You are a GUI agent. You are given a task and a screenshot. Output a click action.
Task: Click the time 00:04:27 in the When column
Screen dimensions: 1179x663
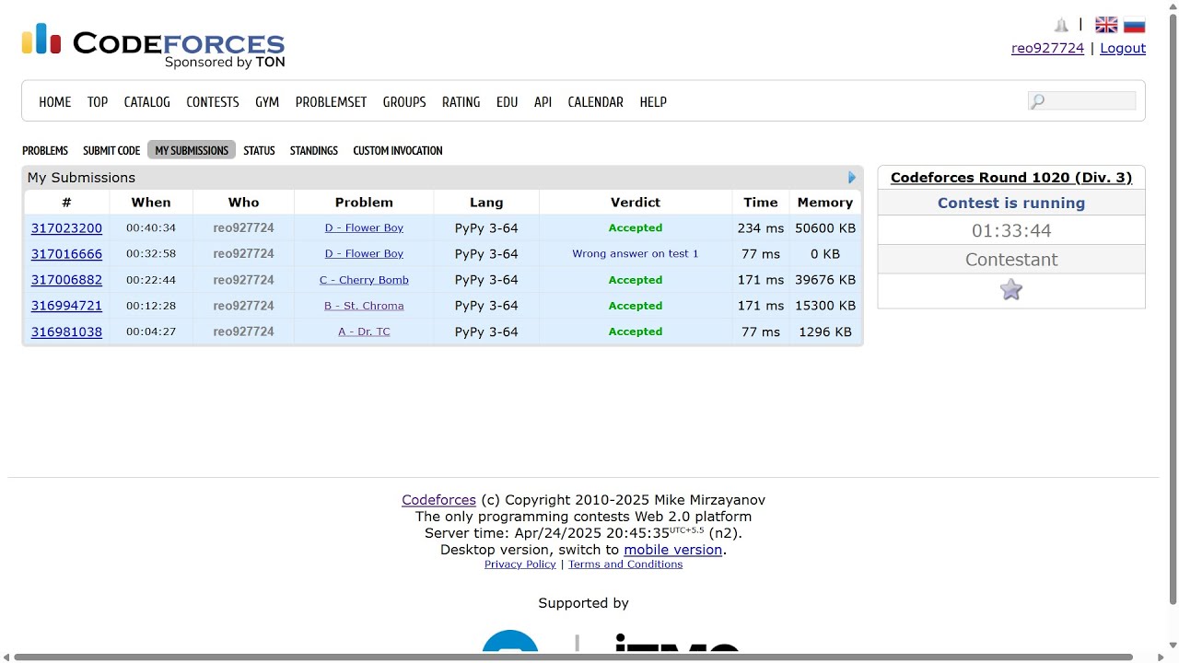point(151,331)
